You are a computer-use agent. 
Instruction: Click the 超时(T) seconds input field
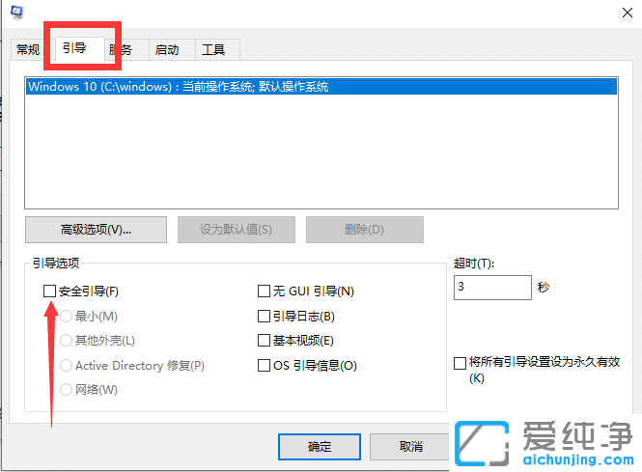[492, 288]
